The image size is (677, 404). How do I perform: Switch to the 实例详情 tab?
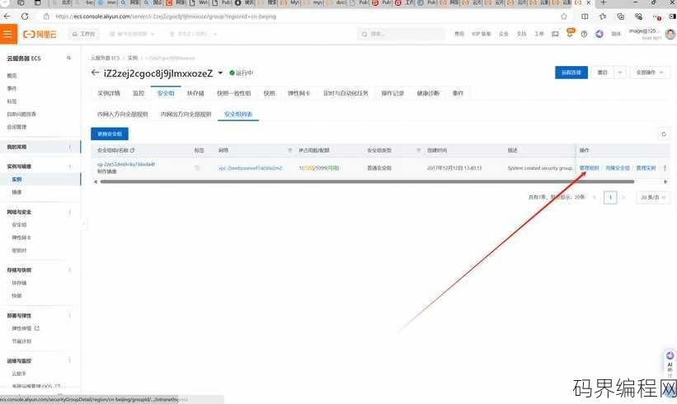tap(108, 93)
